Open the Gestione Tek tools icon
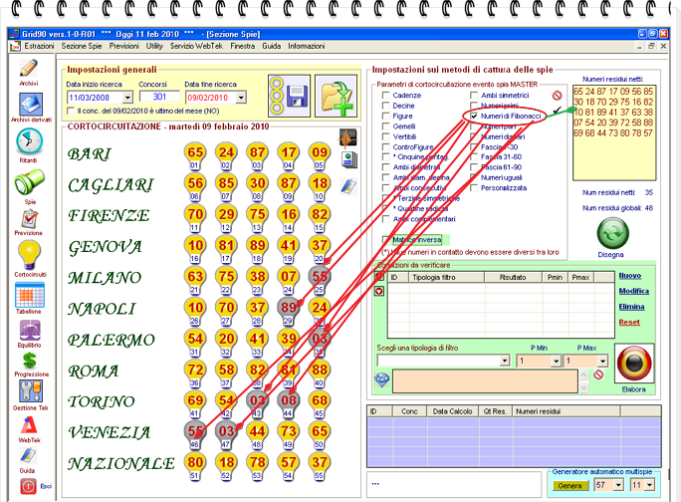Viewport: 681px width, 502px height. point(31,390)
